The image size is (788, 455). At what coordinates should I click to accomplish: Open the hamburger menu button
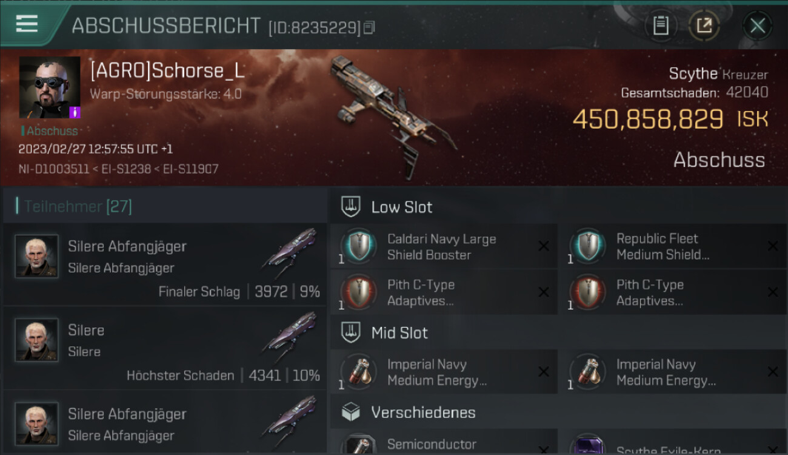[x=27, y=24]
